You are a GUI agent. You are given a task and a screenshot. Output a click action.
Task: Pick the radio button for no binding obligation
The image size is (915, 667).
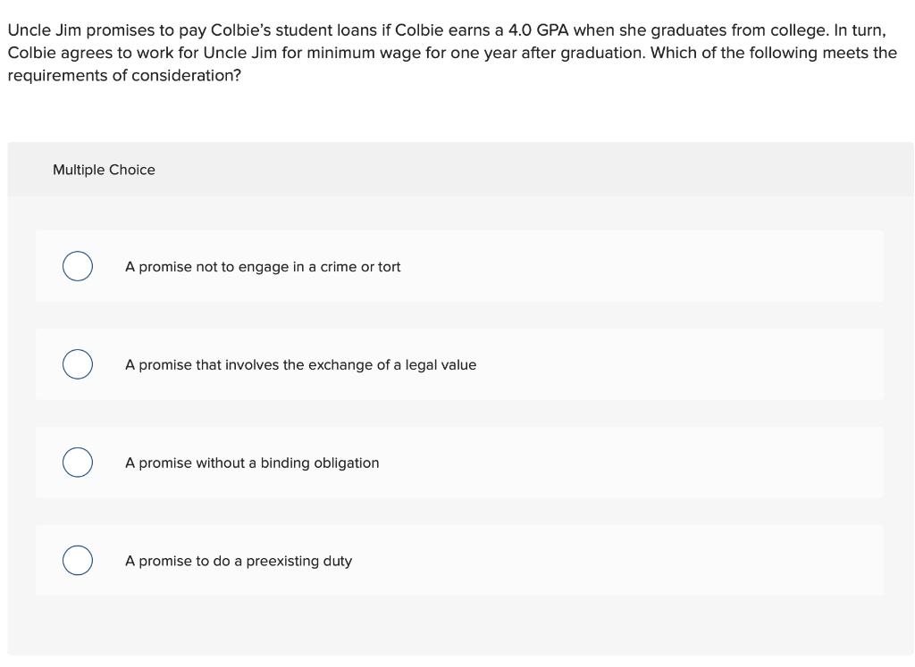click(78, 463)
